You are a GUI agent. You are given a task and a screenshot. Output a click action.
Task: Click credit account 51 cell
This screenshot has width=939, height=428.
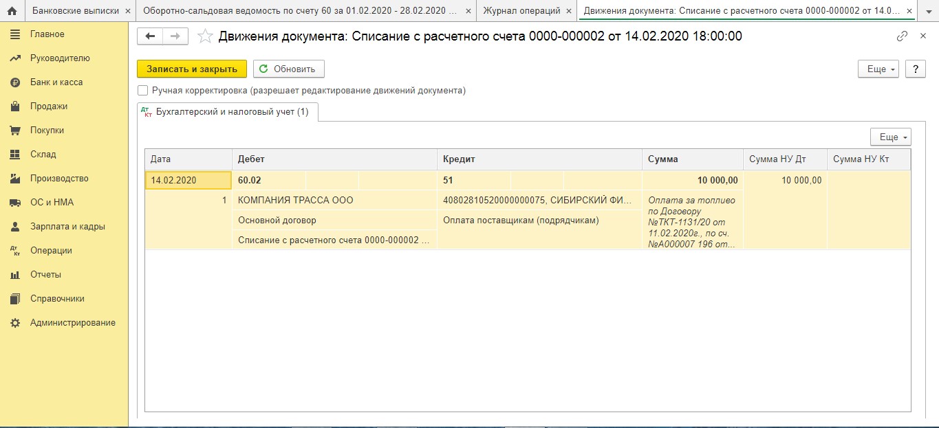pos(474,181)
